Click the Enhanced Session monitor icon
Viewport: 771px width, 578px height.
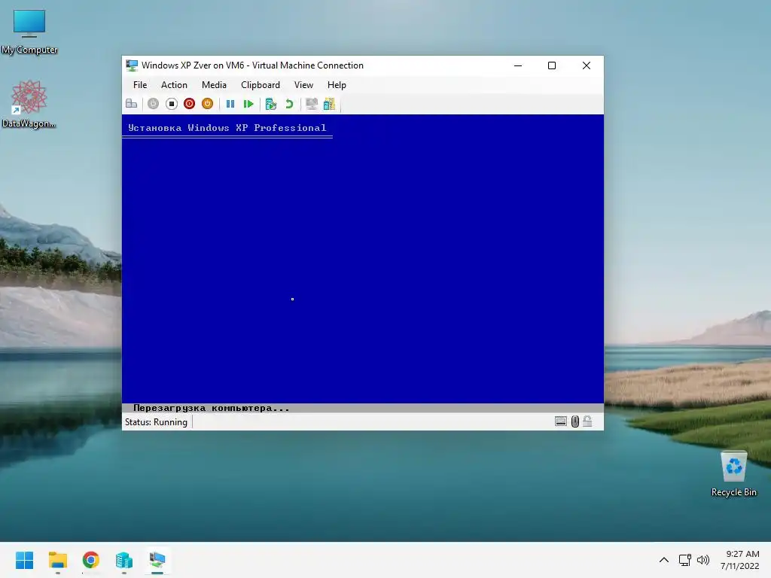coord(311,104)
